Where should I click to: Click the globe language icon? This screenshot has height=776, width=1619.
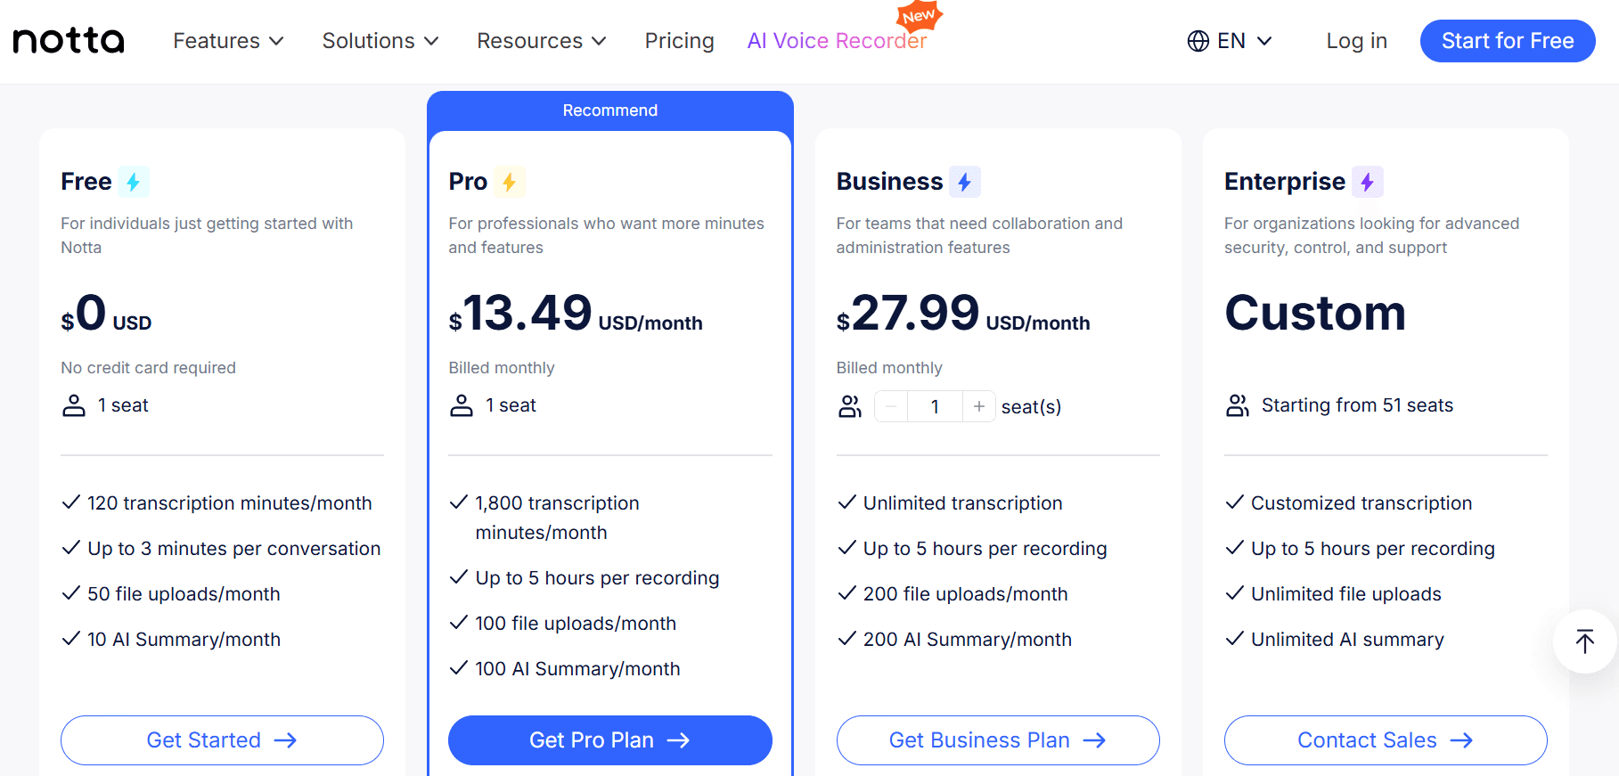click(x=1198, y=41)
